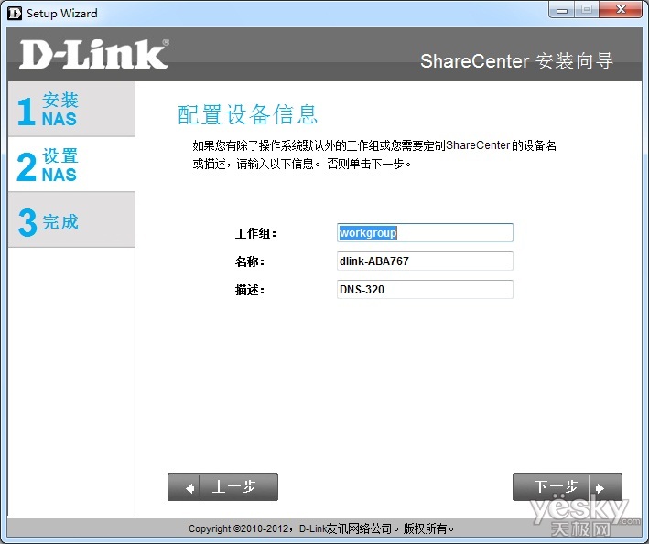Viewport: 649px width, 544px height.
Task: Click the 描述: label
Action: 250,290
